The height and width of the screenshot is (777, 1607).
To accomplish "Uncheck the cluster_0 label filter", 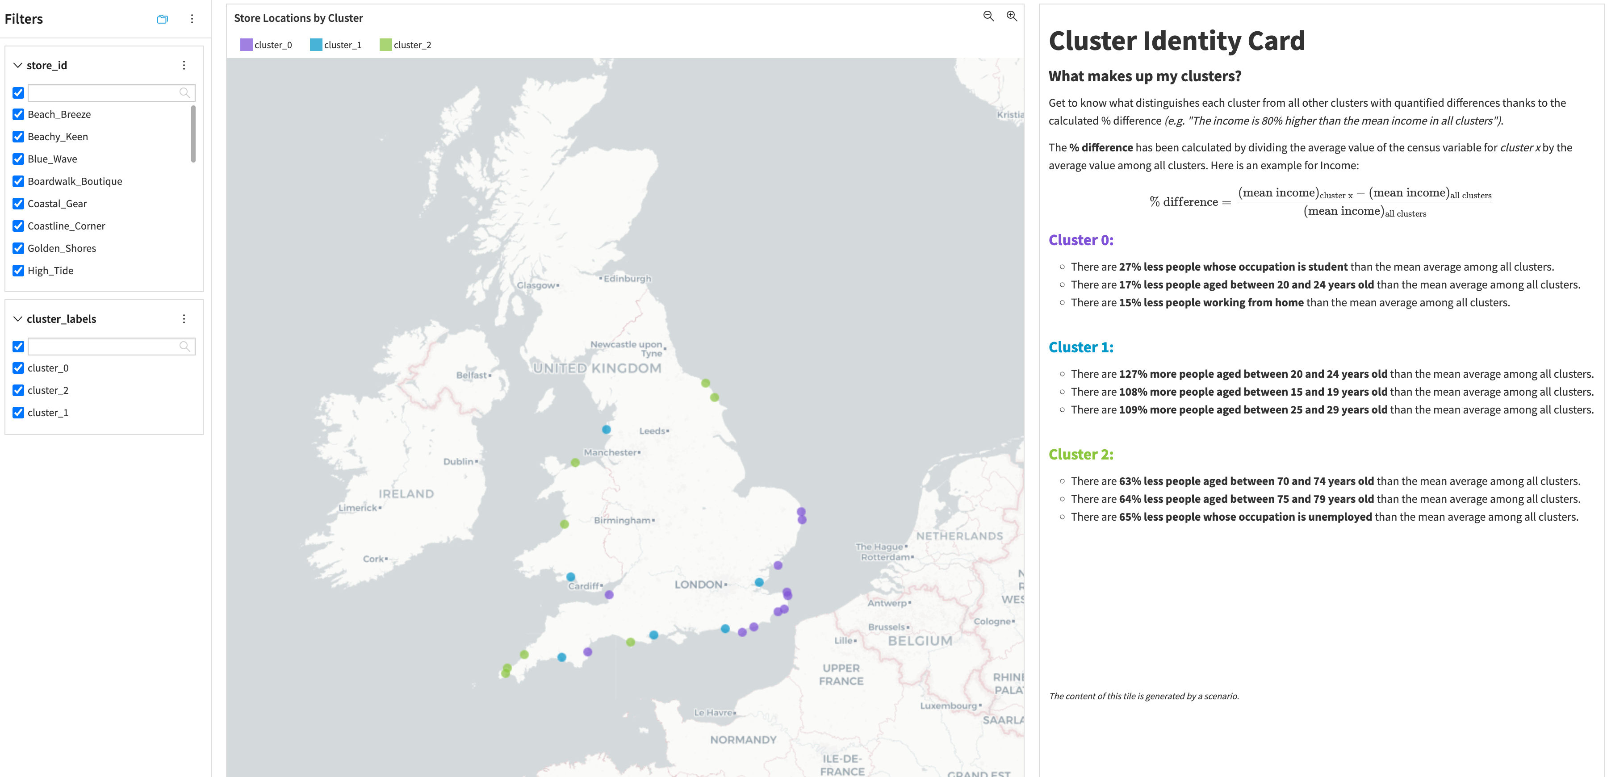I will point(19,368).
